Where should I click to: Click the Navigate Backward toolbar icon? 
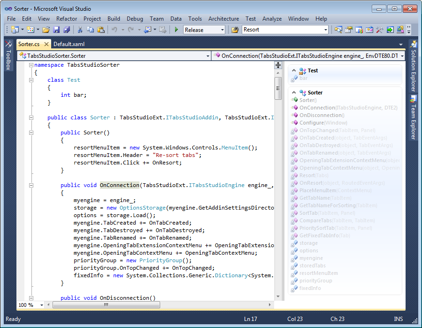coord(147,30)
